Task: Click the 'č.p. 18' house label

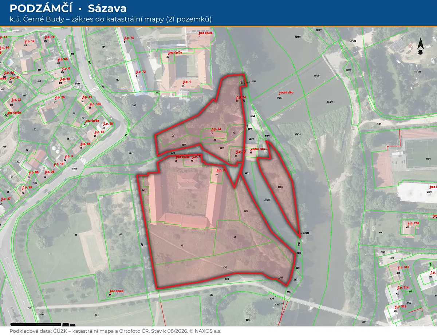Action: click(65, 79)
